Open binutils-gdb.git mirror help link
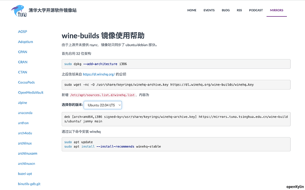This screenshot has height=190, width=305. pos(29,184)
